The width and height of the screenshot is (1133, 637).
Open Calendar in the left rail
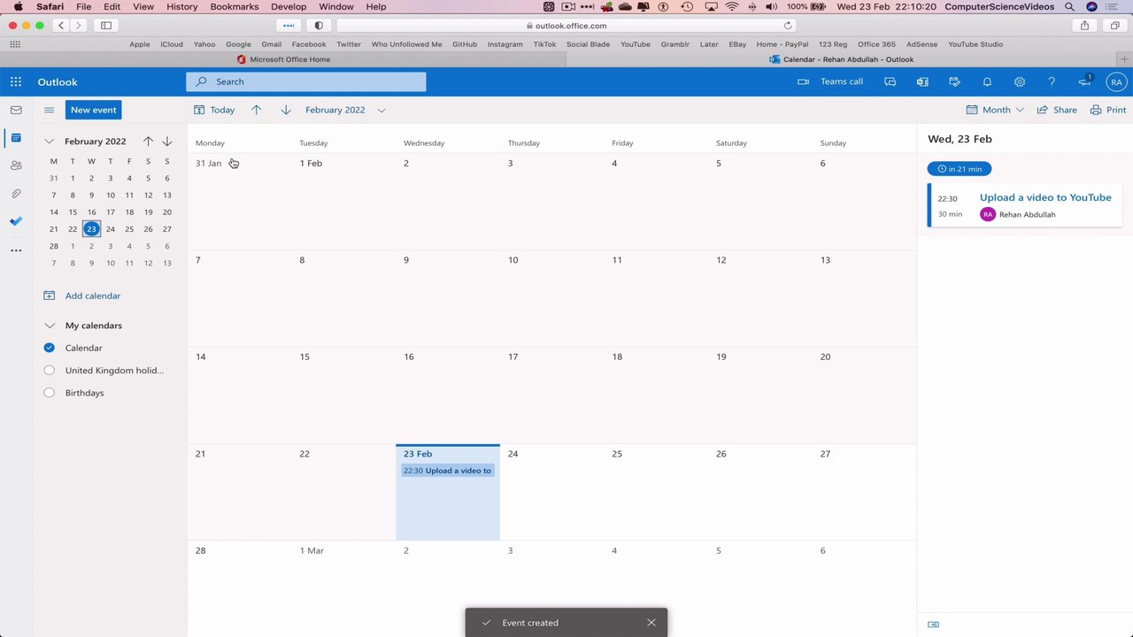click(16, 138)
